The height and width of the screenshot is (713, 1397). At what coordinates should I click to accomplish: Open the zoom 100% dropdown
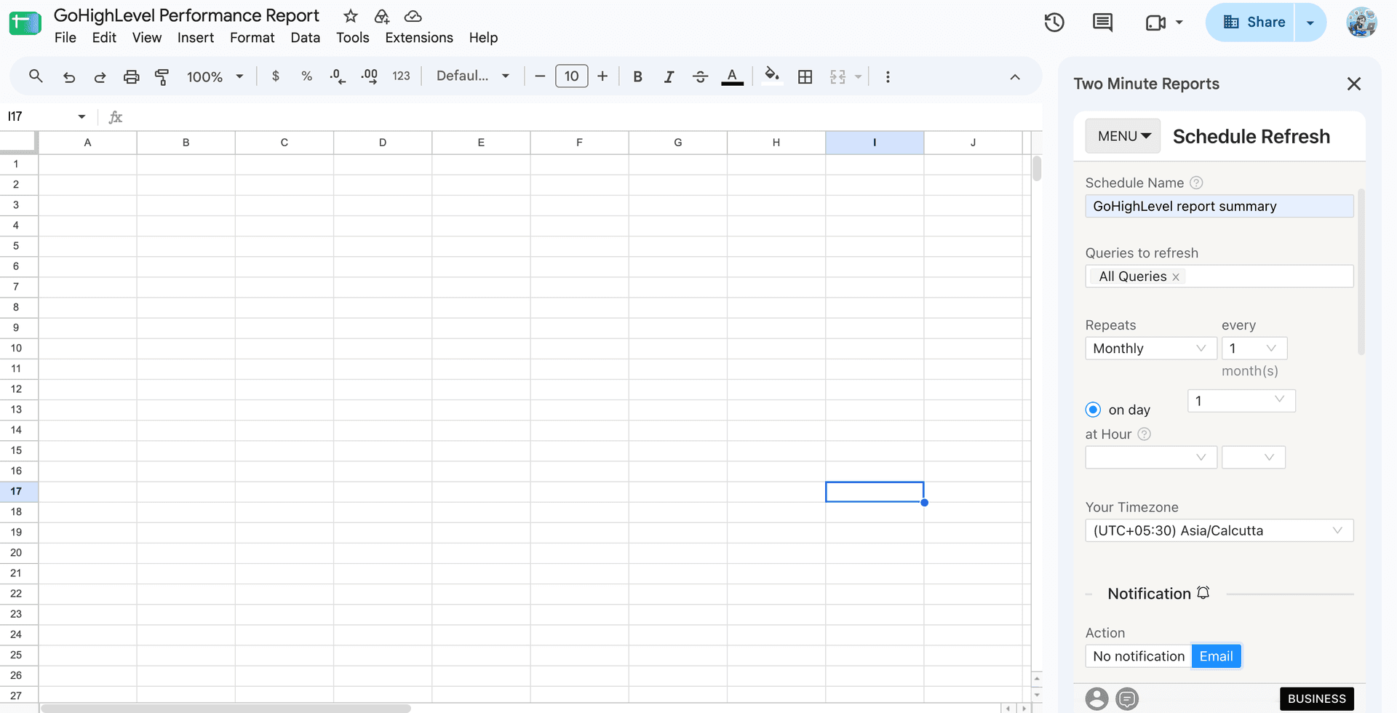(x=215, y=76)
